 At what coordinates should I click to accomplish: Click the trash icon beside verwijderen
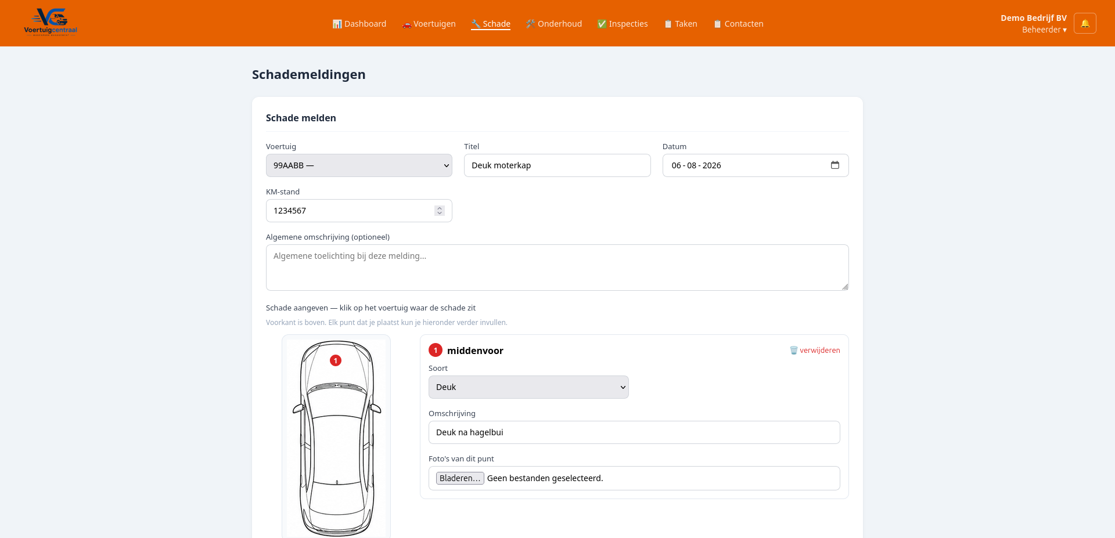point(793,350)
